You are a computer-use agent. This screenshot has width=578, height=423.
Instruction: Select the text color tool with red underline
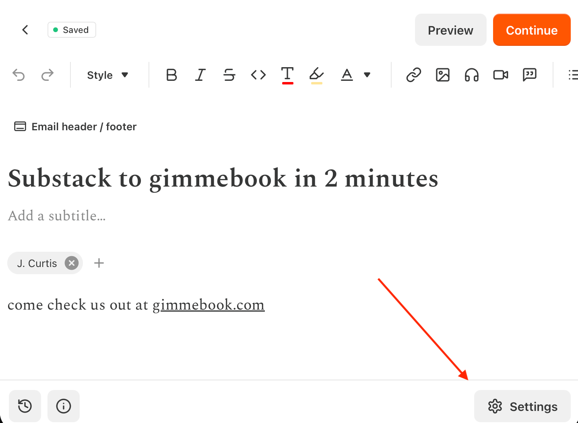click(287, 75)
